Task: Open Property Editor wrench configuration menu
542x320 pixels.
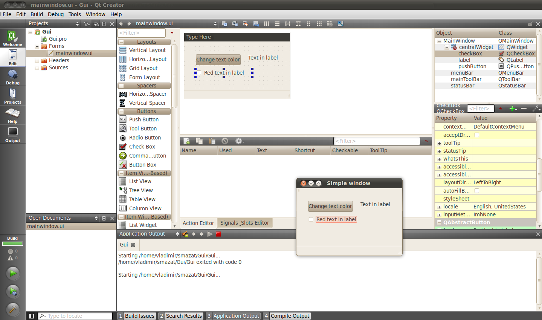Action: (536, 109)
